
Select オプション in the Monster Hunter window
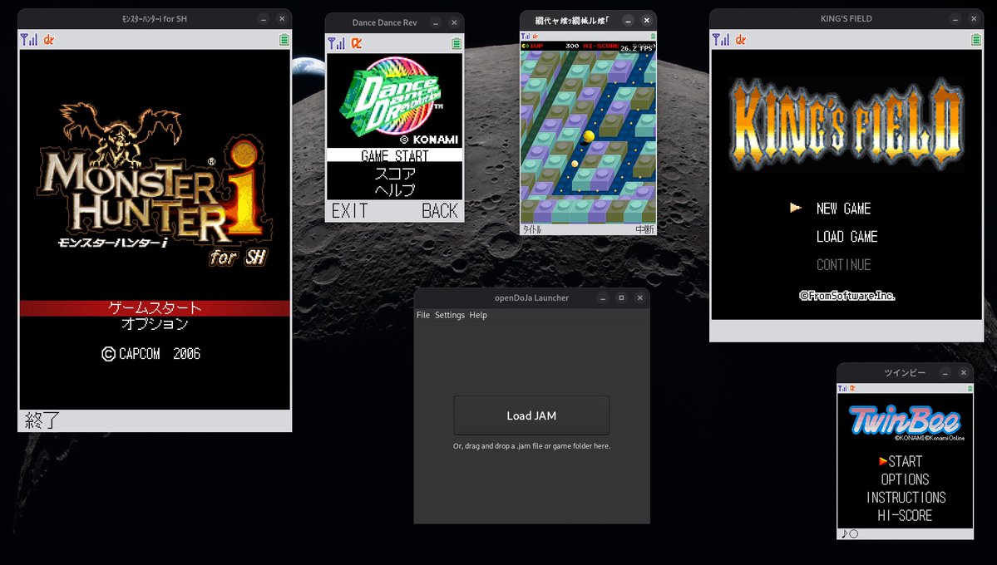coord(155,323)
